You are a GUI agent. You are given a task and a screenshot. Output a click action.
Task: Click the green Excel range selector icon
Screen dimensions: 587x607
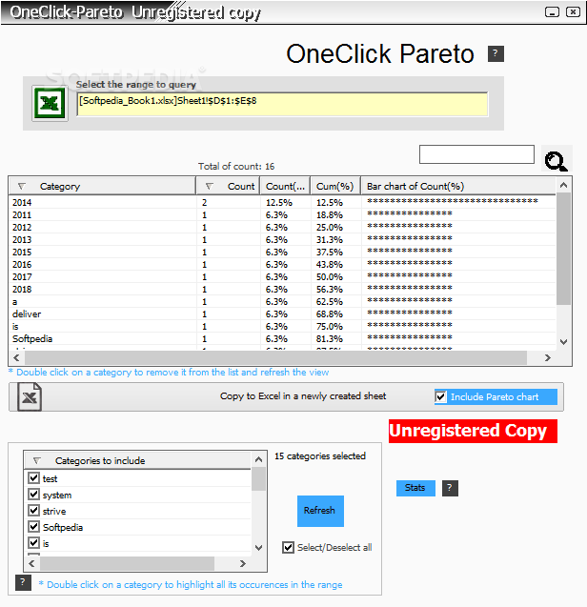pos(50,103)
